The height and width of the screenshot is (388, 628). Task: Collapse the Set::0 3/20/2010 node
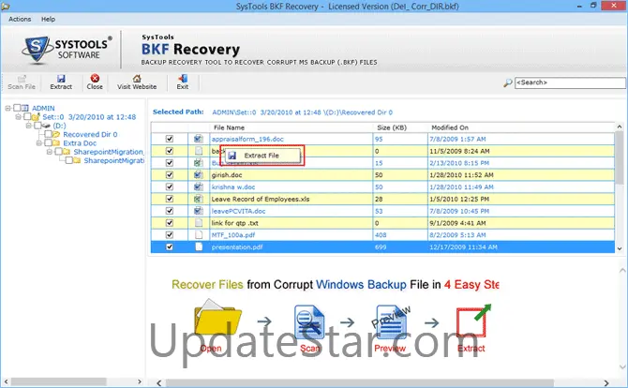pos(18,117)
